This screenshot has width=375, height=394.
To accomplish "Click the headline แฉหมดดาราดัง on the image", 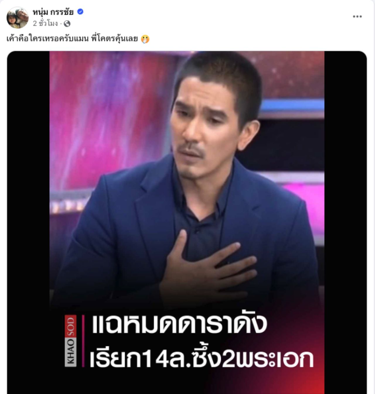I will point(179,324).
